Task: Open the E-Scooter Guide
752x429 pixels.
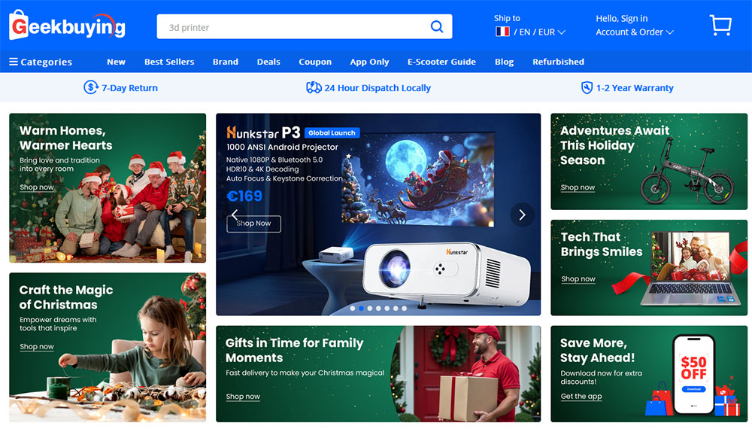Action: 441,62
